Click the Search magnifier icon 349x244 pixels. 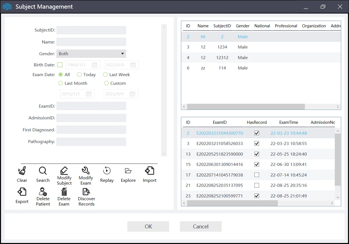(43, 171)
